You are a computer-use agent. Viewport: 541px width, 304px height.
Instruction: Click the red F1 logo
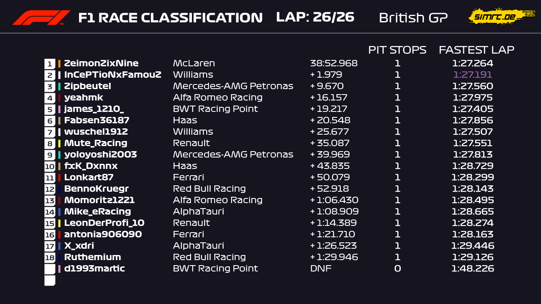tap(41, 18)
